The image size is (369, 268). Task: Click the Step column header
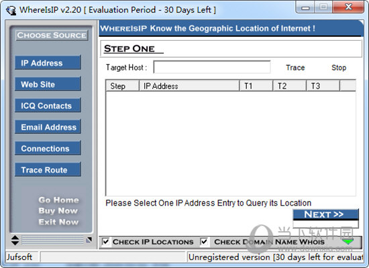pyautogui.click(x=122, y=86)
